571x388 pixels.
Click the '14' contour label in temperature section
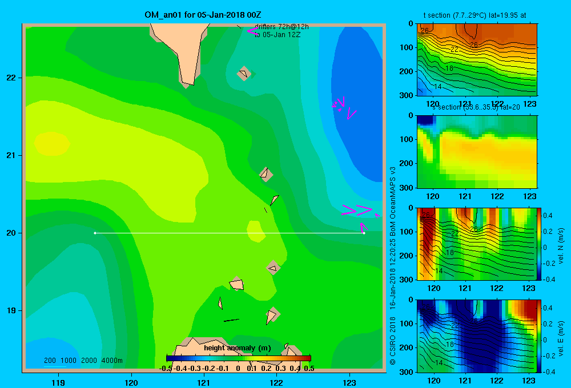pyautogui.click(x=438, y=87)
